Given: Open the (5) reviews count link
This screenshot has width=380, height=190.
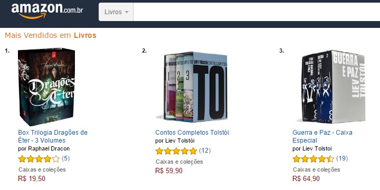Looking at the screenshot, I should 65,158.
